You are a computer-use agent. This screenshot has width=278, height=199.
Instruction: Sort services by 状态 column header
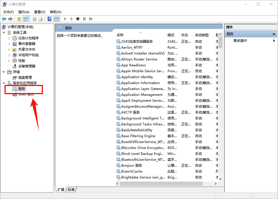[x=186, y=35]
